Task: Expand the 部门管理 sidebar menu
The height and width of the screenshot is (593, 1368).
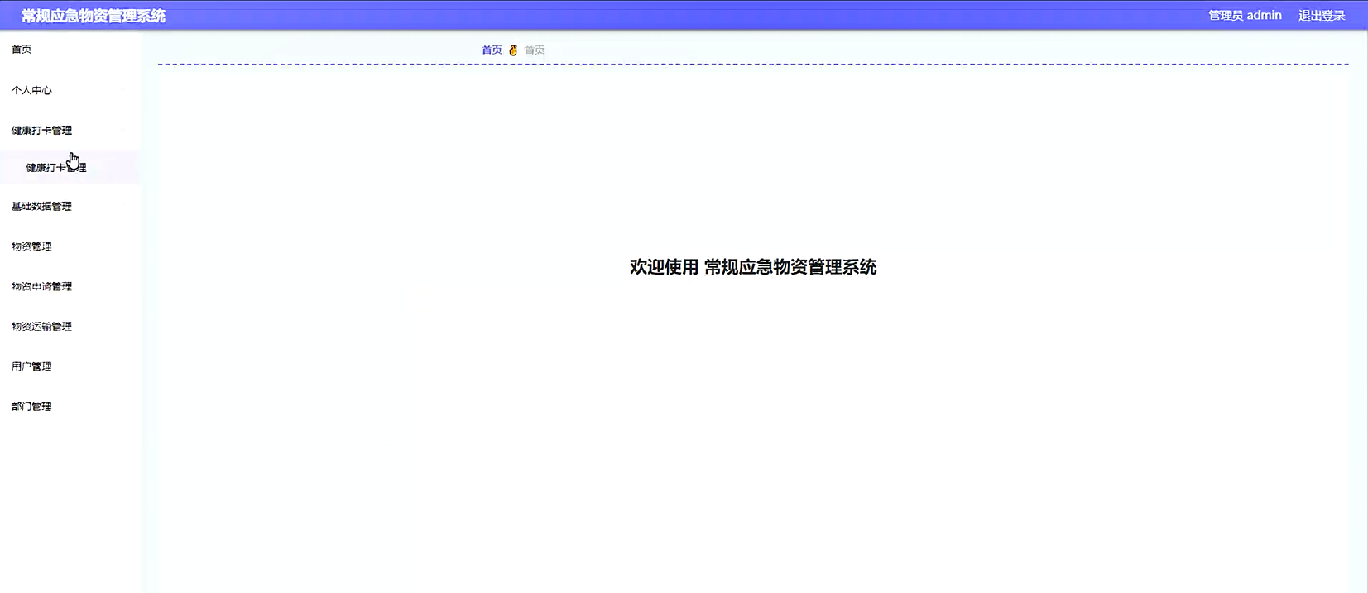Action: click(31, 407)
